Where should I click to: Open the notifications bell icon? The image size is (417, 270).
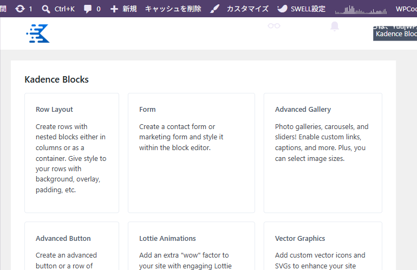tap(335, 26)
